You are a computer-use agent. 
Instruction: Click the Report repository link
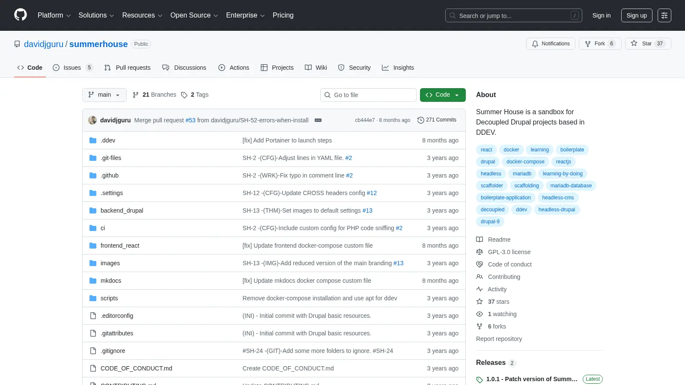pyautogui.click(x=499, y=339)
